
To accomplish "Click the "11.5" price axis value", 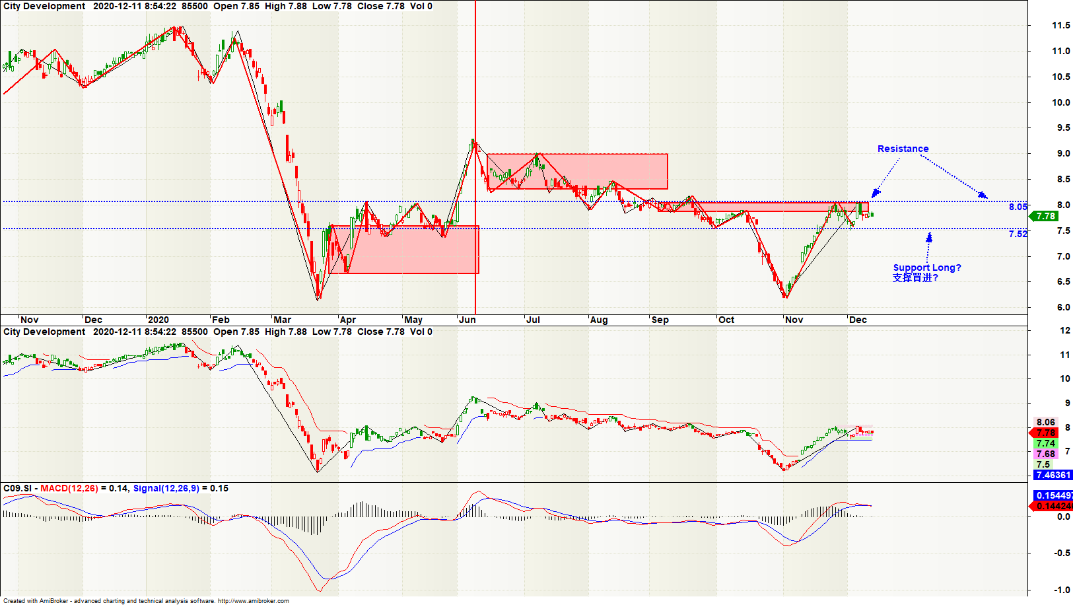I will tap(1061, 25).
